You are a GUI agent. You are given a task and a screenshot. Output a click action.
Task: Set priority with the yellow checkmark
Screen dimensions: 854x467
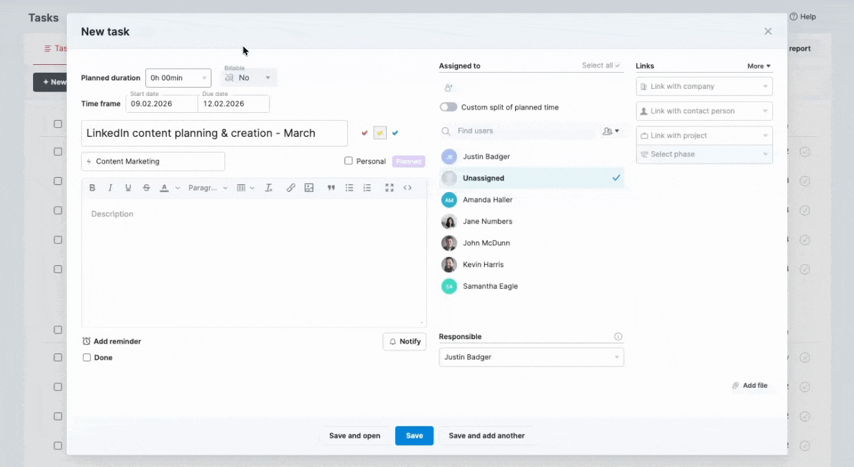tap(380, 133)
